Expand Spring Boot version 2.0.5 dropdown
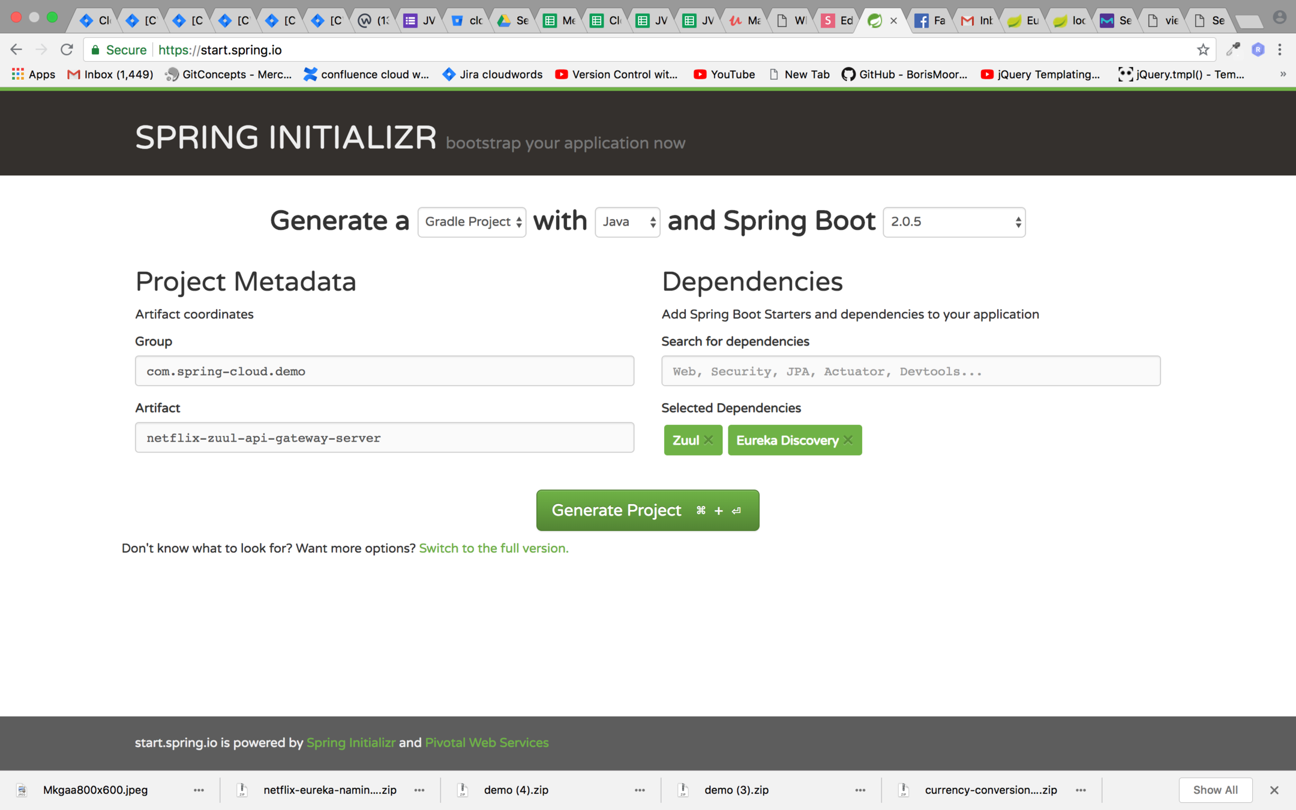This screenshot has height=810, width=1296. pos(954,222)
